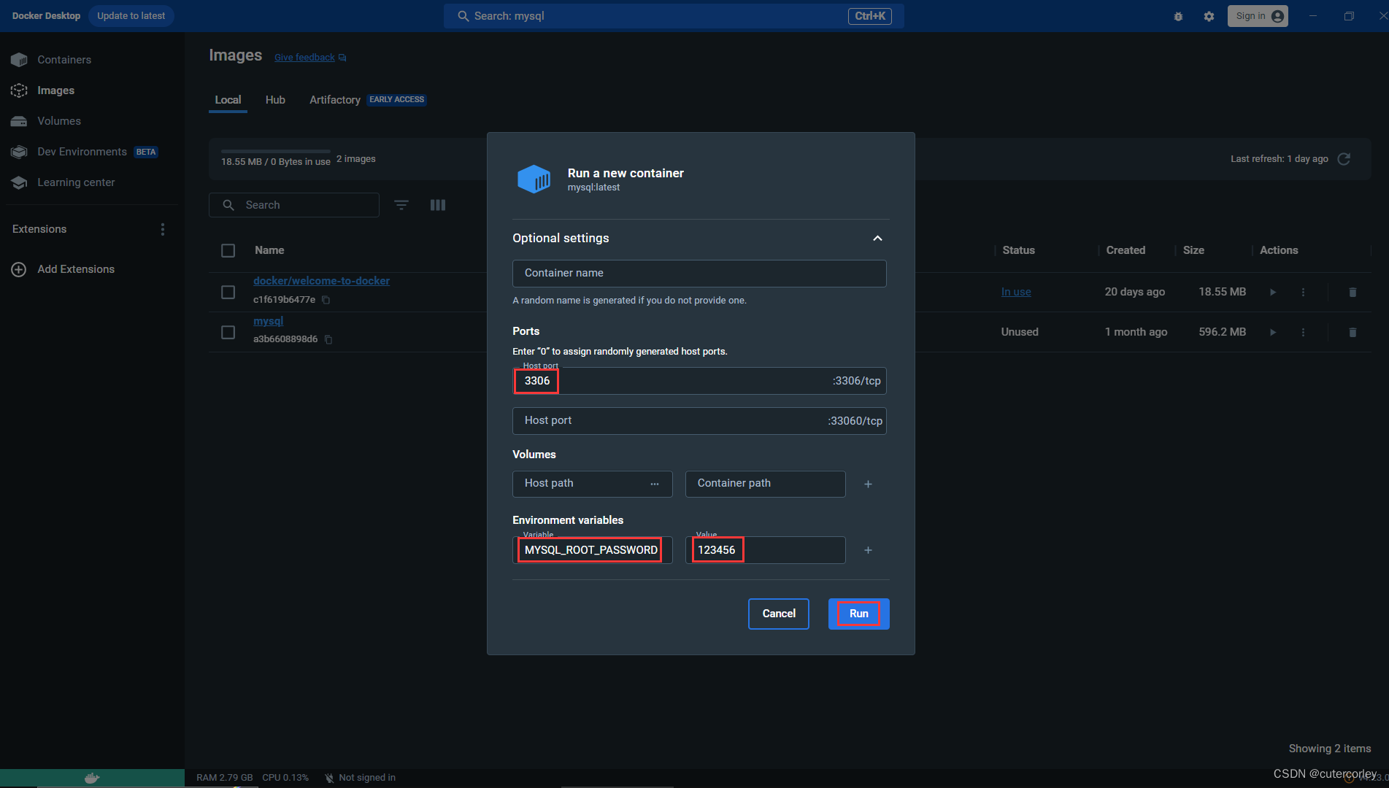Click the Name column header

click(269, 250)
